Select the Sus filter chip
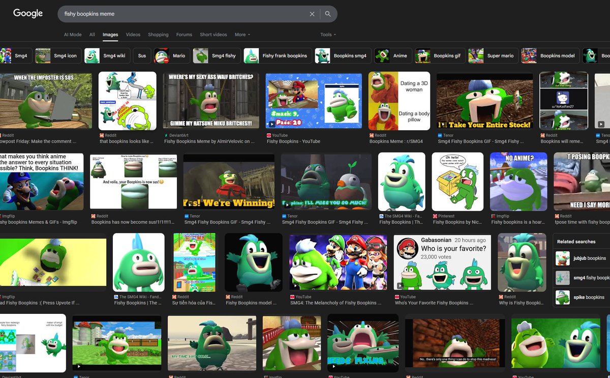 tap(142, 55)
